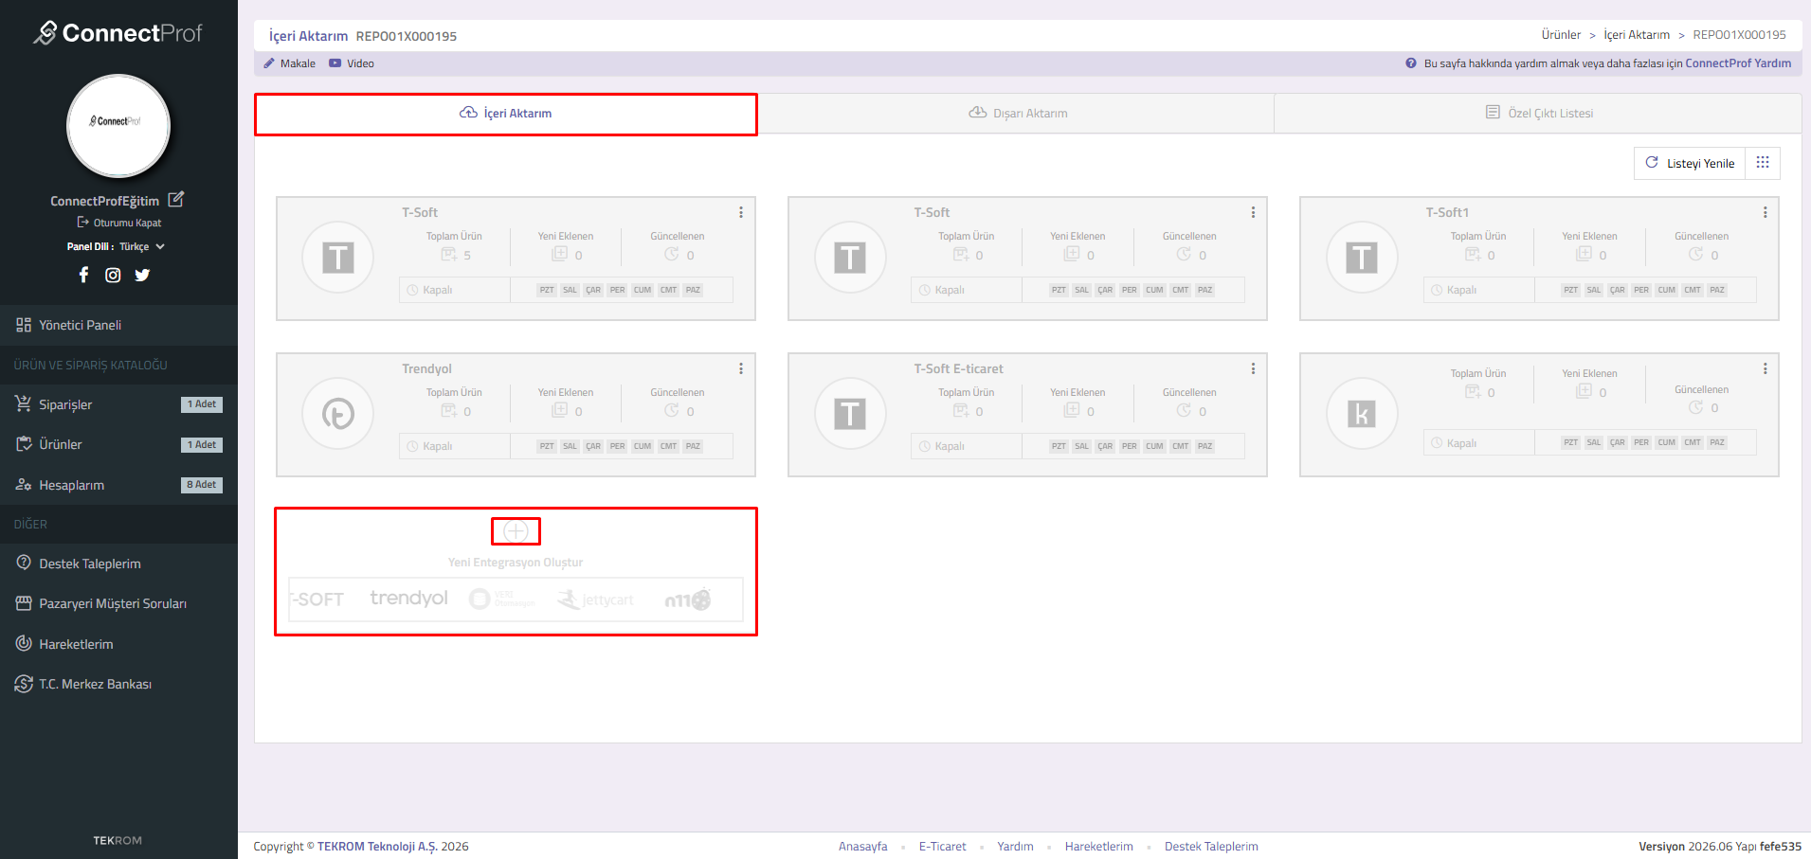The image size is (1811, 859).
Task: Open the sidebar Destek Taleplerim help icon
Action: (24, 563)
